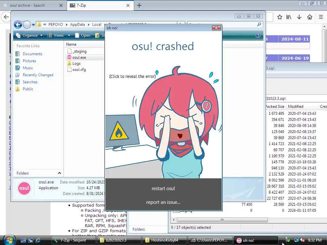Expand the Folders pane in Explorer
This screenshot has width=327, height=245.
59,173
